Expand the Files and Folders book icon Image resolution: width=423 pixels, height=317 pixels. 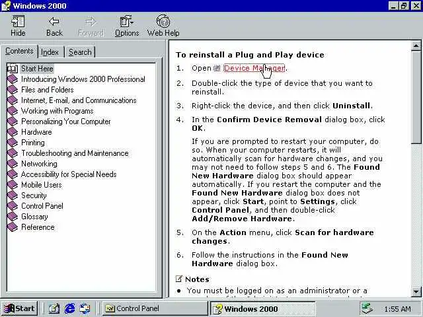[x=12, y=90]
